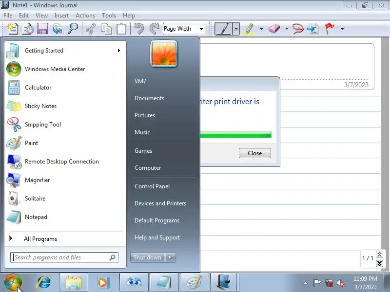390x292 pixels.
Task: Open the Help menu
Action: point(129,16)
